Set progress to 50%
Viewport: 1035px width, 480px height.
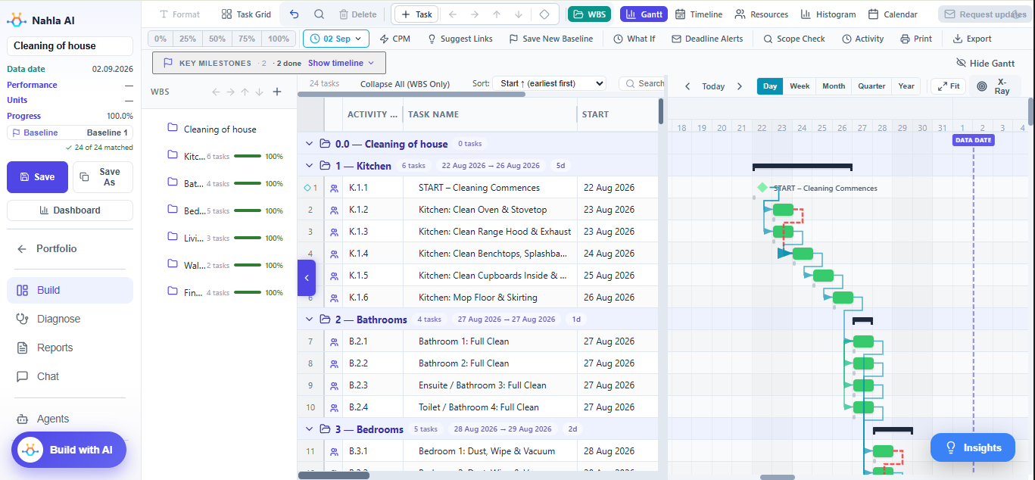(x=217, y=39)
